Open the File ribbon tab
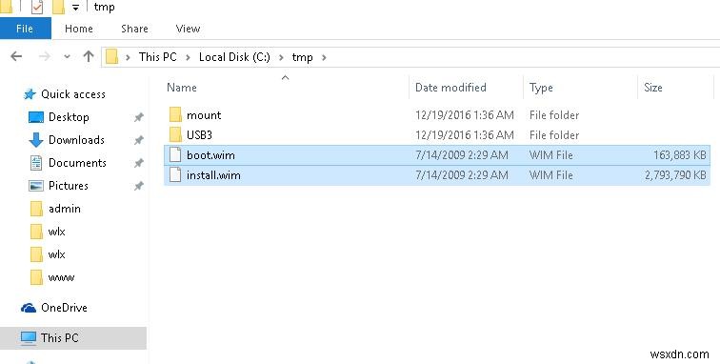 tap(25, 29)
